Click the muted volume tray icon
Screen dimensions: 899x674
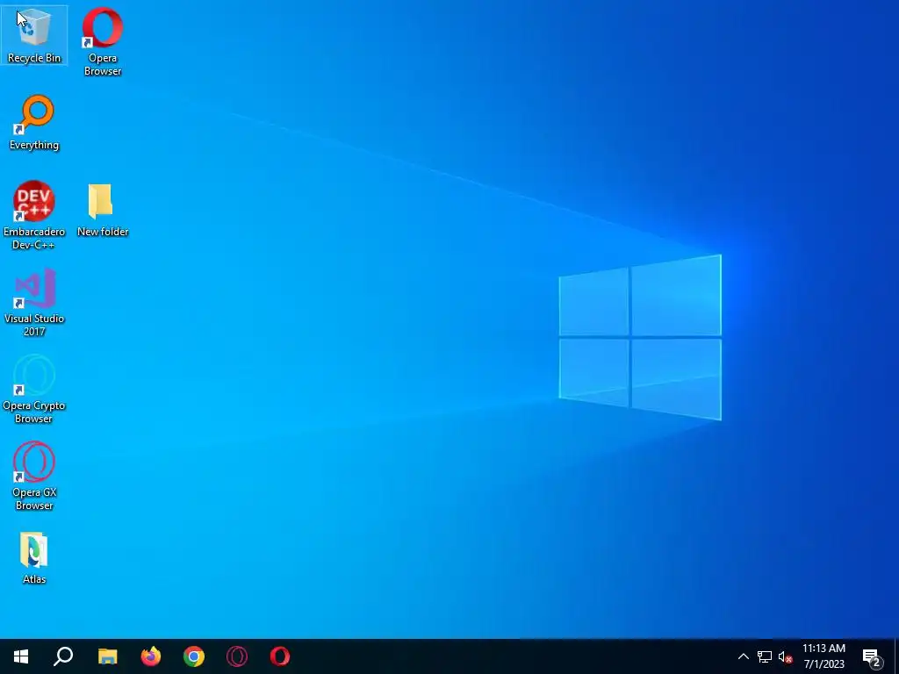point(785,657)
